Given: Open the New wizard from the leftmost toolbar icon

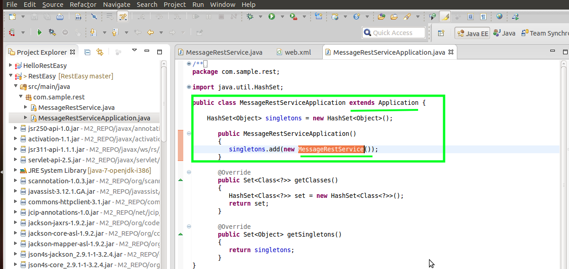Looking at the screenshot, I should [12, 17].
